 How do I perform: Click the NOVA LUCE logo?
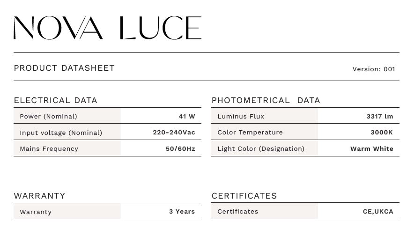tap(107, 28)
